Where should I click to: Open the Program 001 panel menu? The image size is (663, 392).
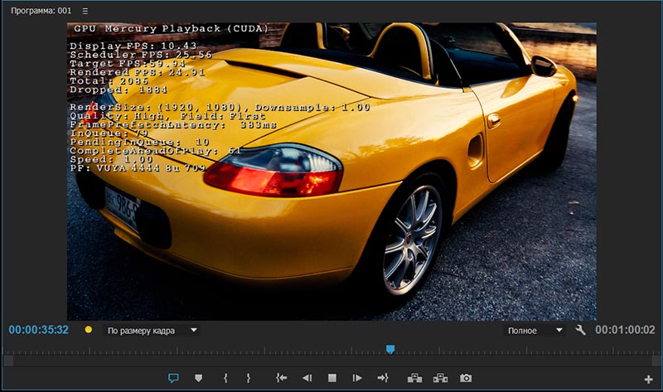click(85, 11)
